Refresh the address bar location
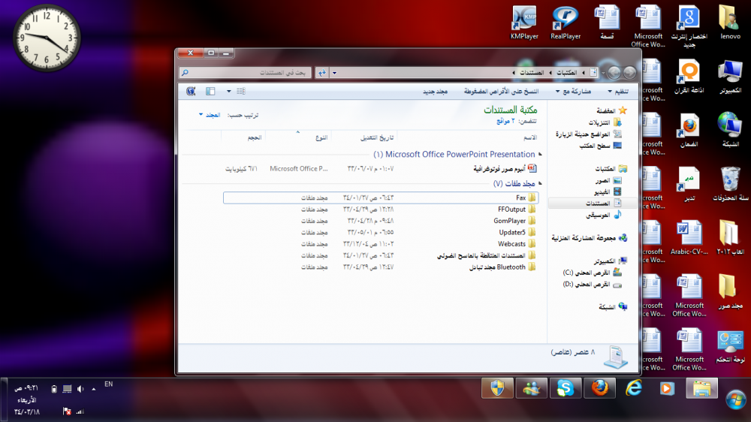Viewport: 751px width, 422px height. pos(321,73)
